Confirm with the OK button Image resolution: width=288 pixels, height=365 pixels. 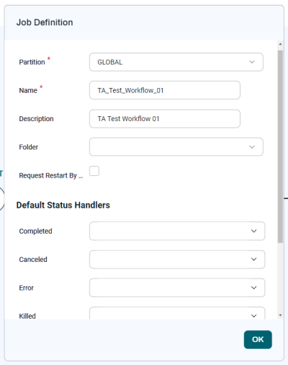(258, 340)
